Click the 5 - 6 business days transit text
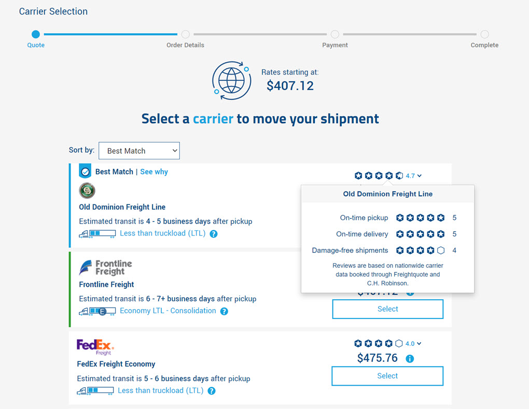Image resolution: width=529 pixels, height=409 pixels. (x=176, y=378)
